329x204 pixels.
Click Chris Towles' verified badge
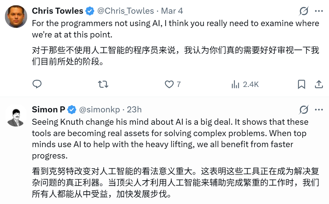pyautogui.click(x=90, y=11)
